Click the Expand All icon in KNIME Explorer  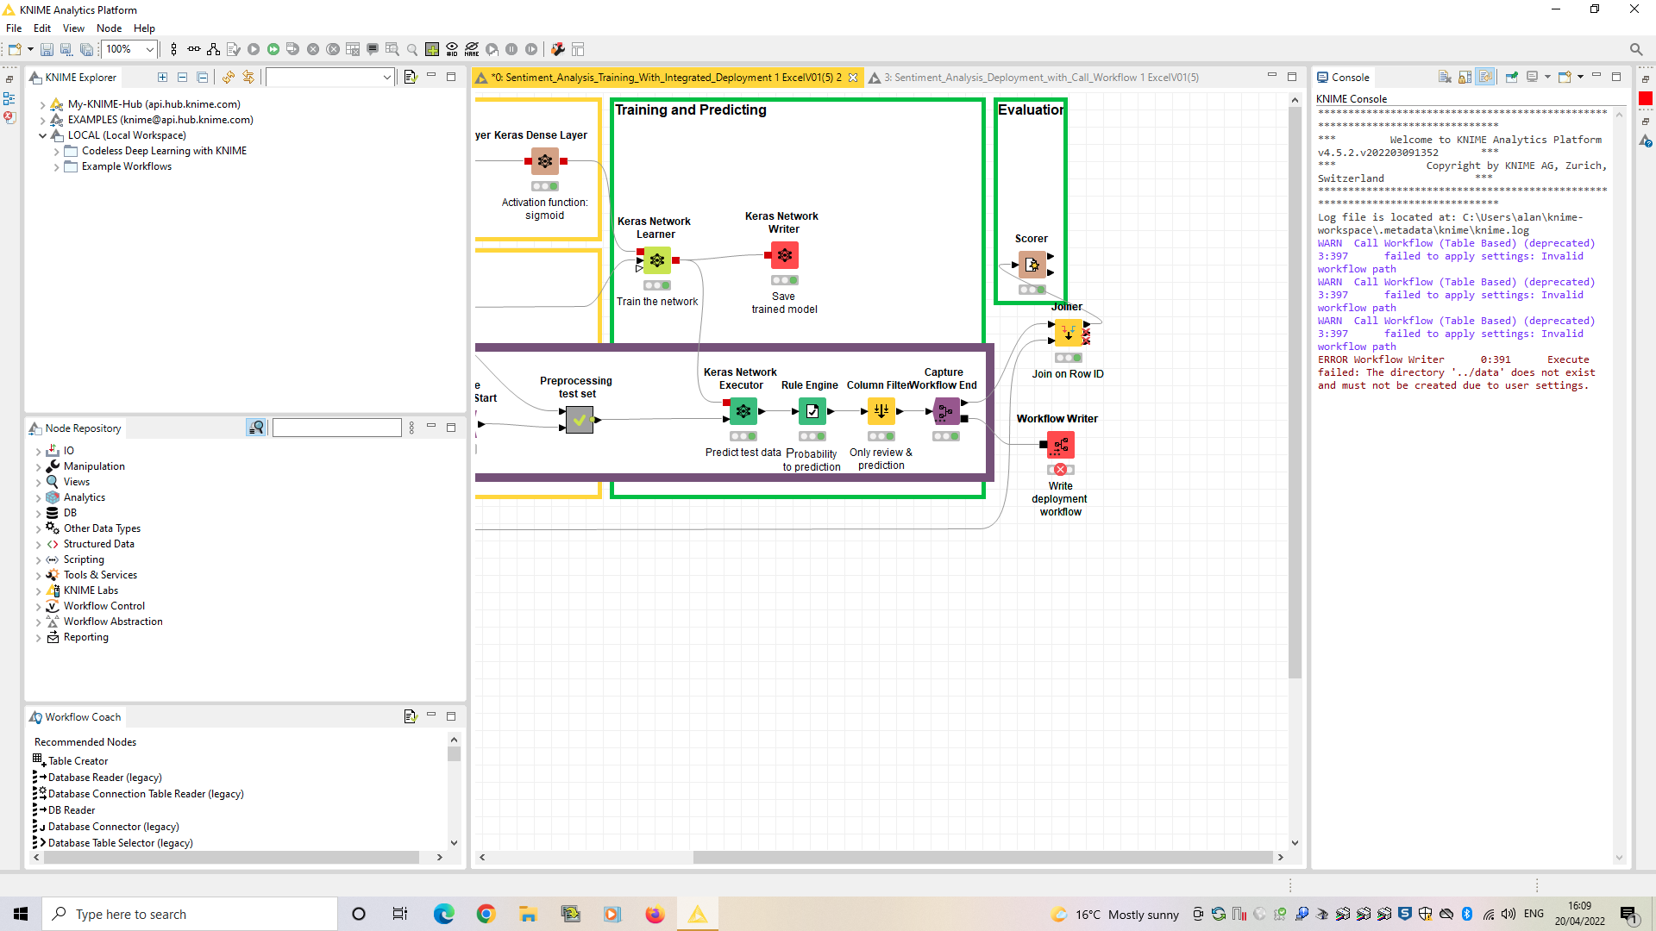[162, 78]
